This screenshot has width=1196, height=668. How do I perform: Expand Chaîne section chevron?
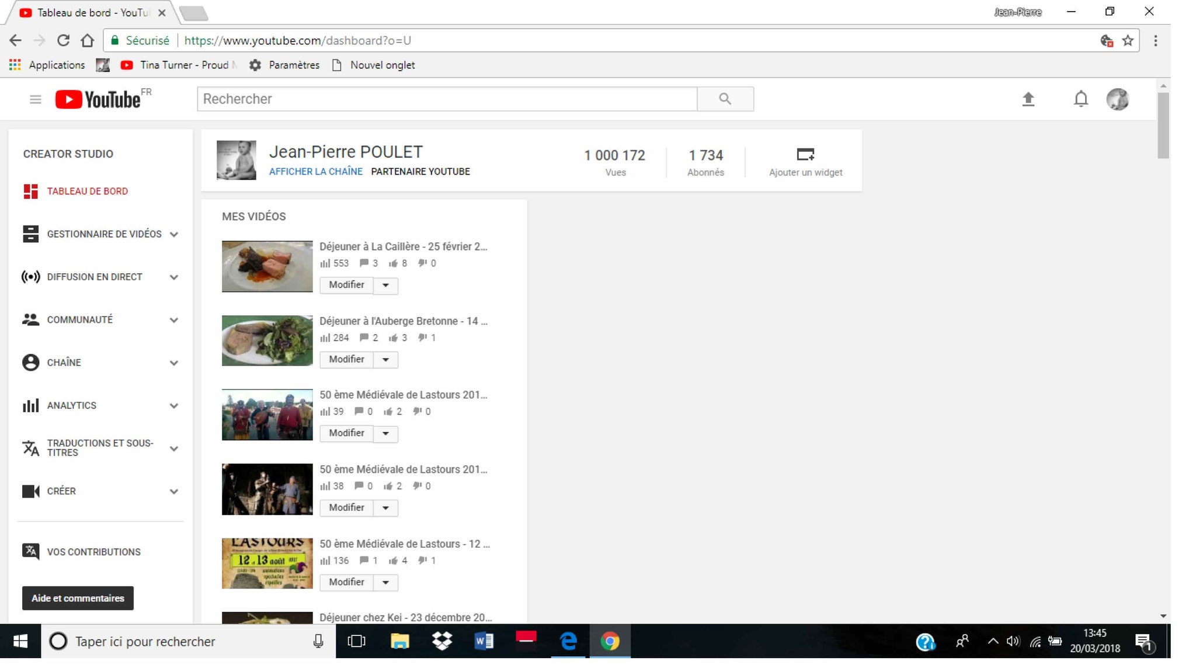pyautogui.click(x=173, y=363)
